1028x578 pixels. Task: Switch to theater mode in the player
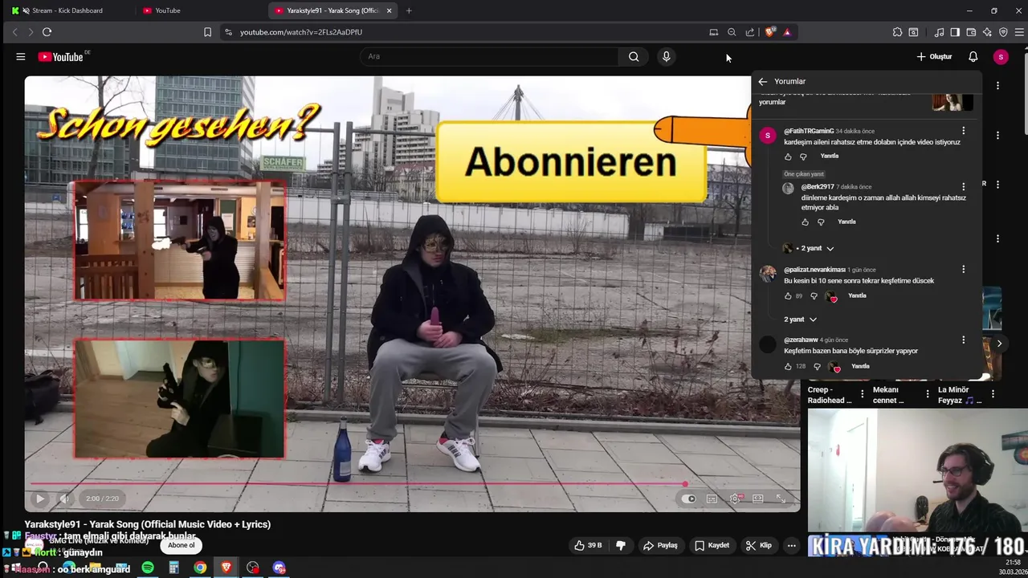[x=757, y=499]
